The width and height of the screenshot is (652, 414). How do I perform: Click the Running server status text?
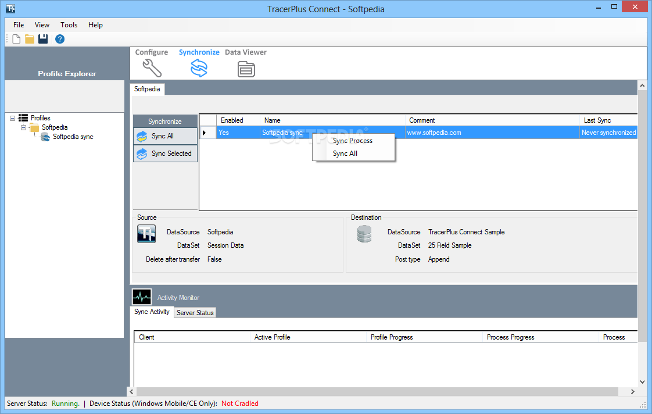65,404
